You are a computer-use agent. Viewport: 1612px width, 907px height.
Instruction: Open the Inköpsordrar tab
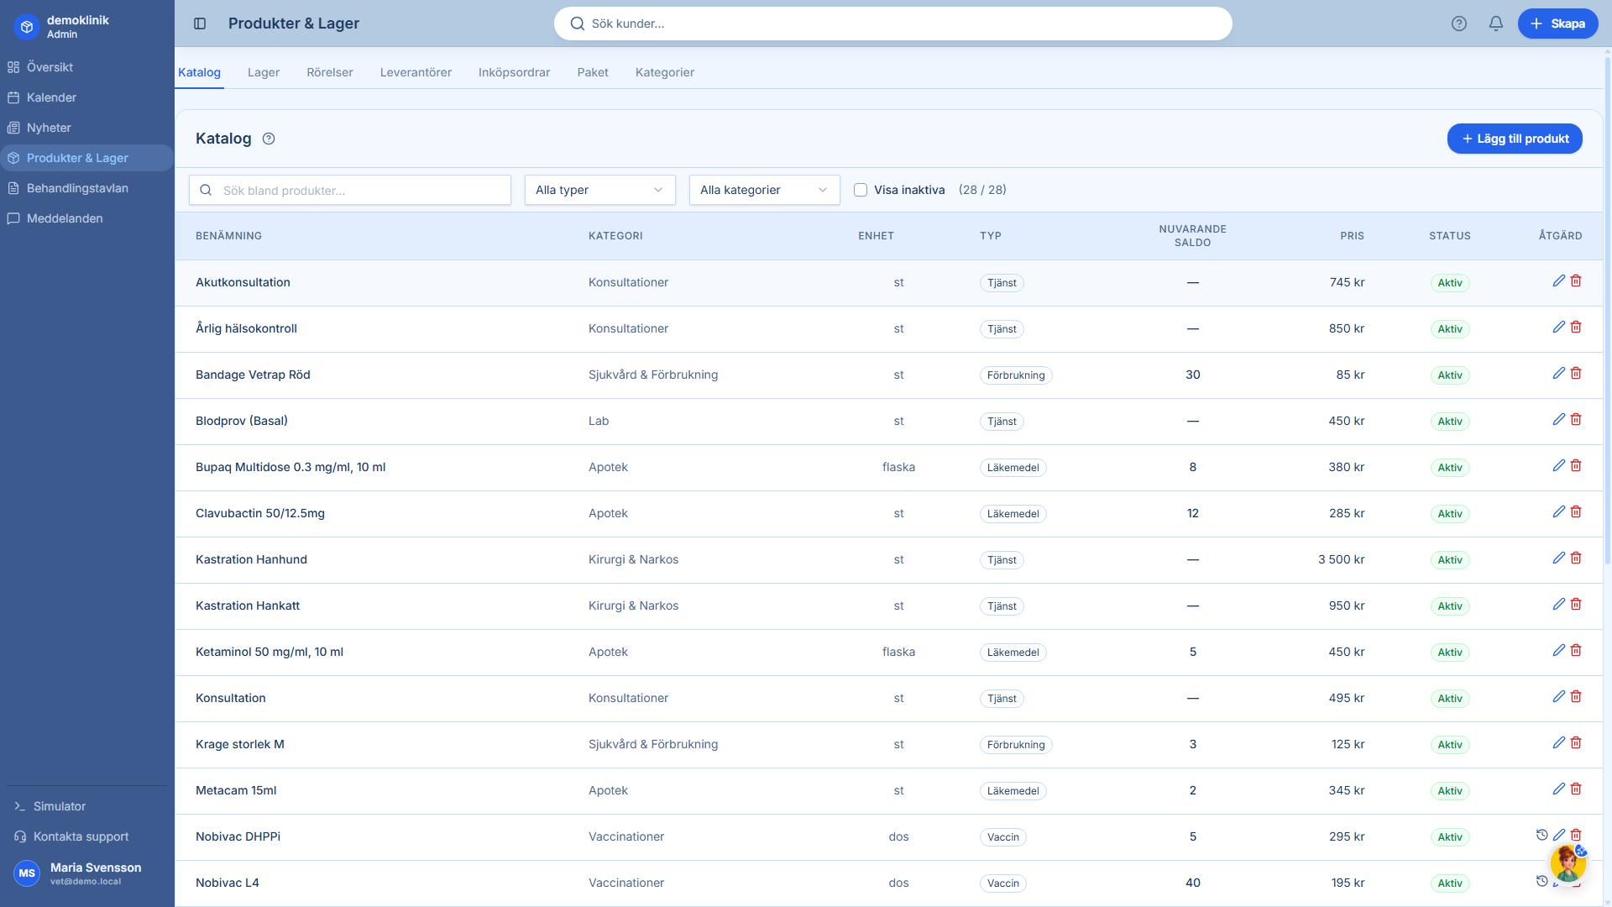tap(514, 72)
